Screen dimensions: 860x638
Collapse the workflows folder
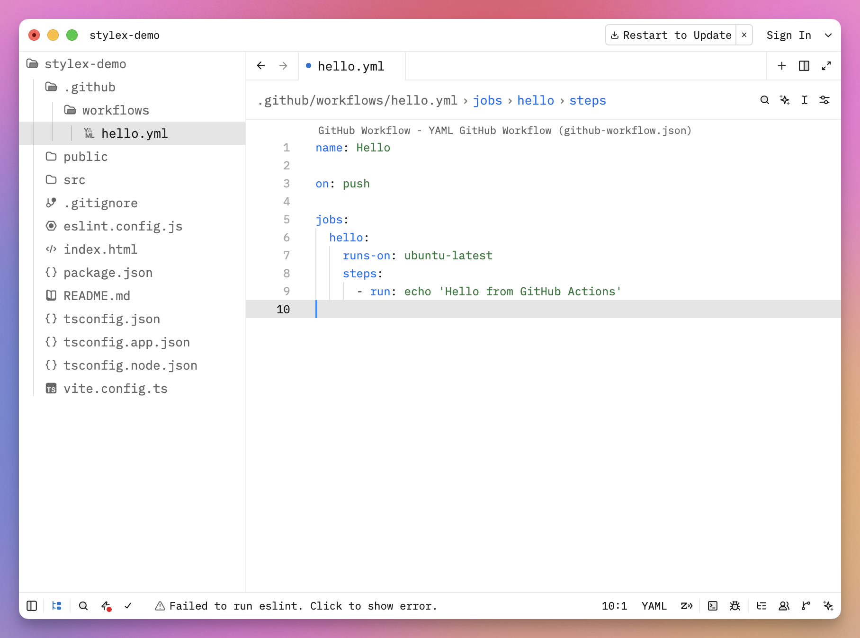coord(133,110)
